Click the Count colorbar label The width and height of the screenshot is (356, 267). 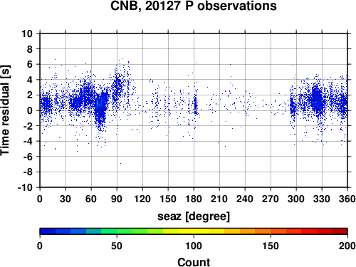tap(194, 262)
